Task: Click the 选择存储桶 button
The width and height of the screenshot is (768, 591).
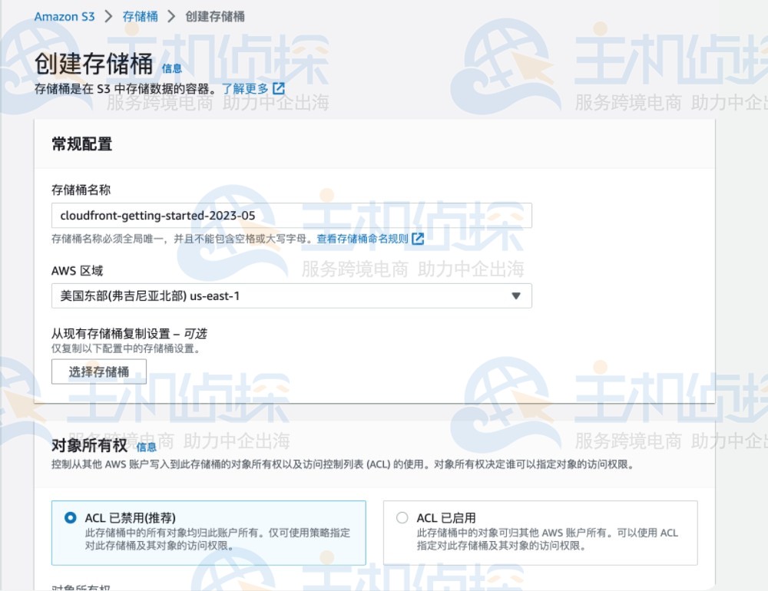Action: (98, 371)
